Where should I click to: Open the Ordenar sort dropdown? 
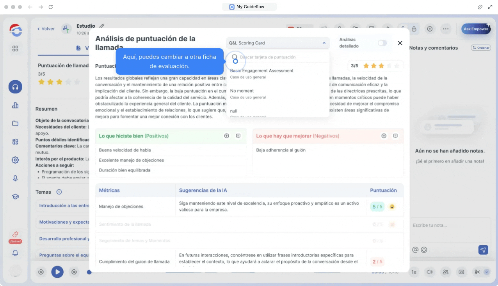point(480,48)
